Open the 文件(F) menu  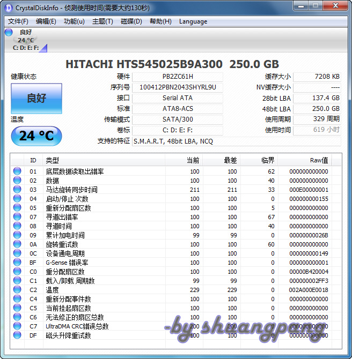pos(18,21)
